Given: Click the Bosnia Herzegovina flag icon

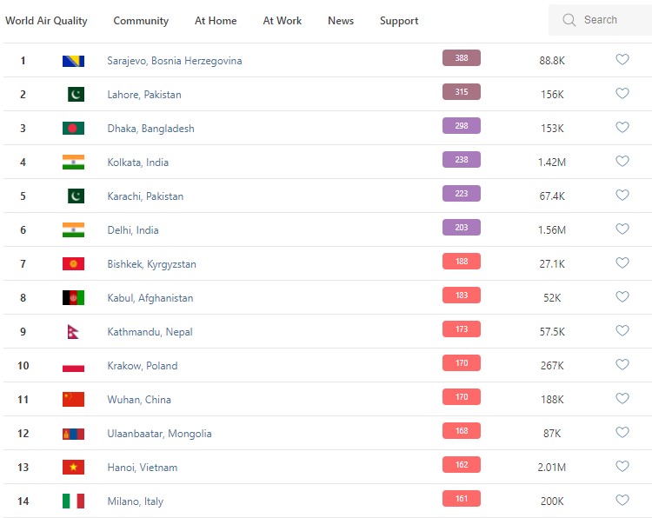Looking at the screenshot, I should [73, 61].
